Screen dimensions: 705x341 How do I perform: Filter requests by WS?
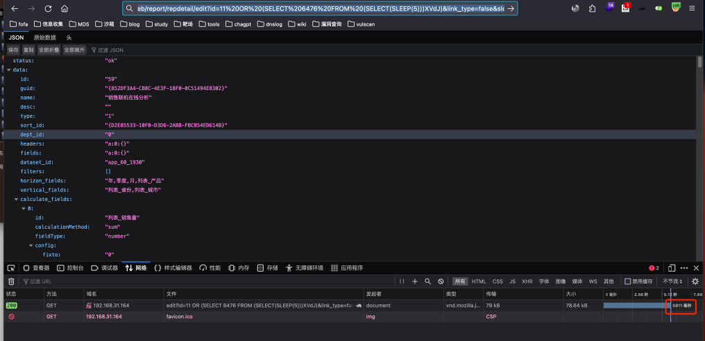[x=593, y=281]
